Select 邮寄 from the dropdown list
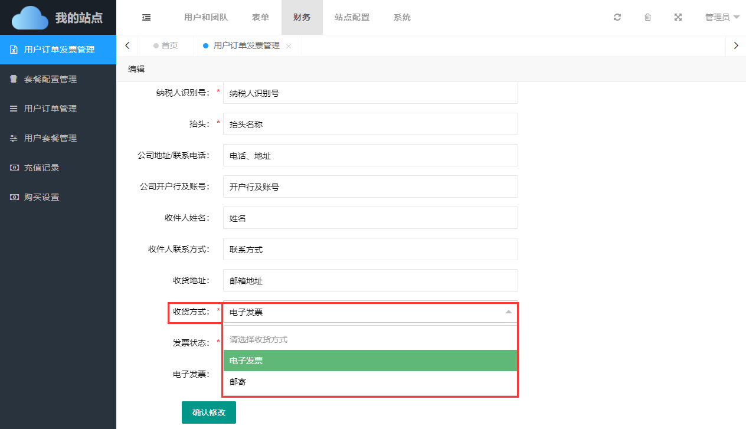Screen dimensions: 746x429 (370, 382)
